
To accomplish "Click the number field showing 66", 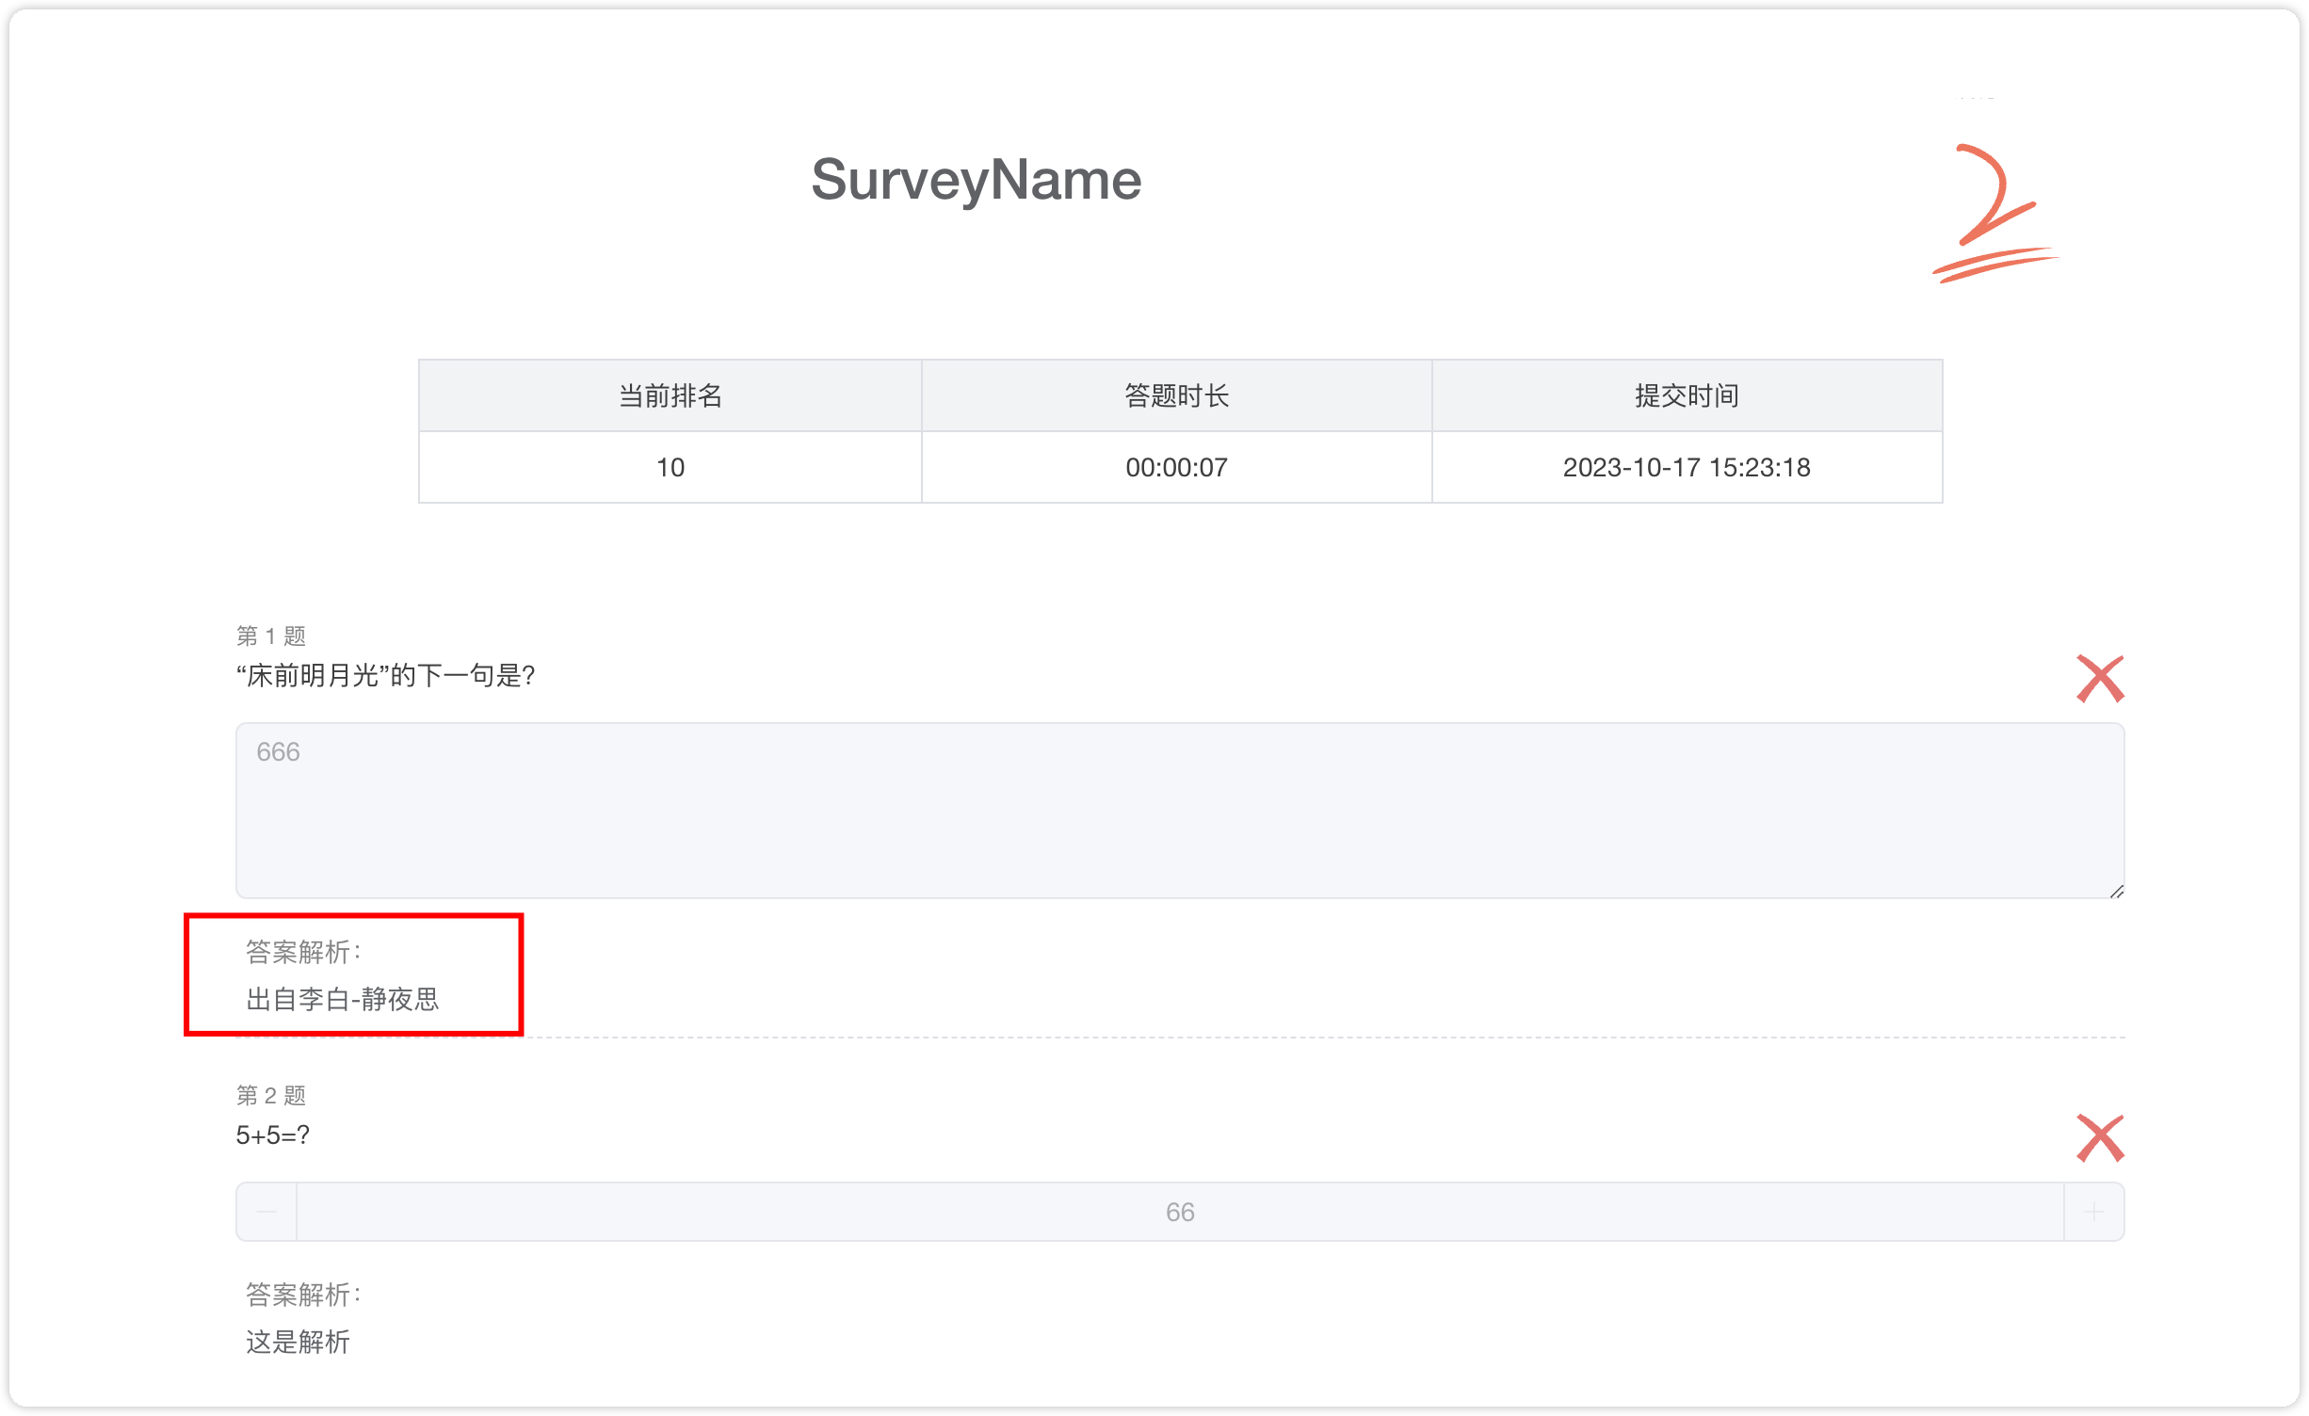I will [x=1179, y=1212].
